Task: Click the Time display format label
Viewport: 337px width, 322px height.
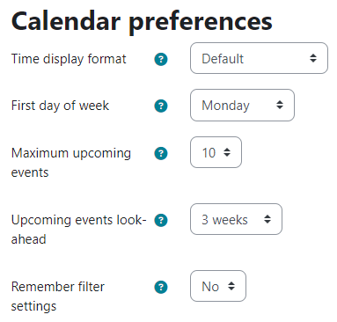Action: click(x=69, y=59)
